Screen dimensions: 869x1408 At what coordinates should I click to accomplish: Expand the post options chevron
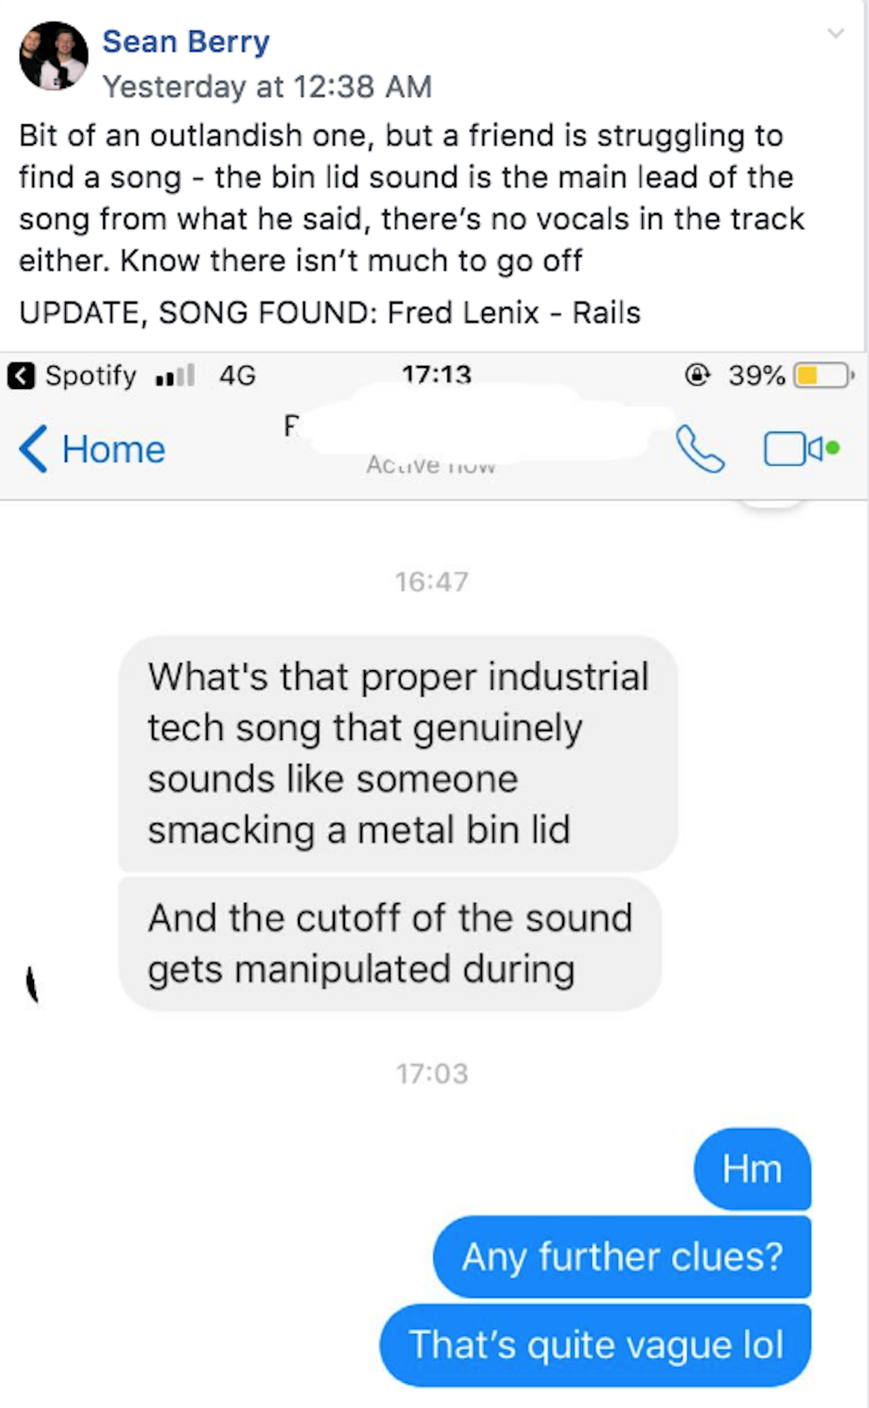(836, 33)
